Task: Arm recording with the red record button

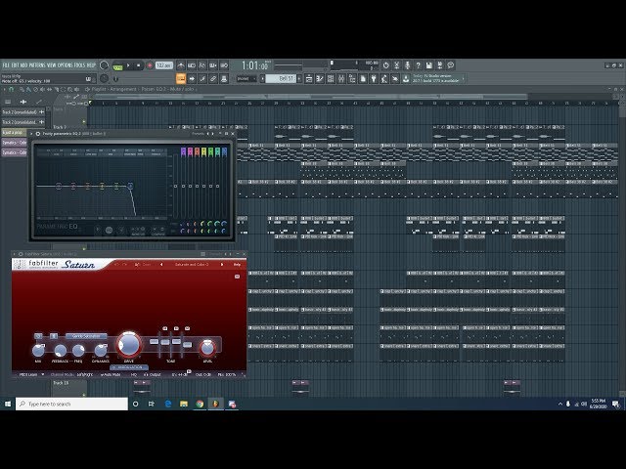Action: tap(150, 65)
